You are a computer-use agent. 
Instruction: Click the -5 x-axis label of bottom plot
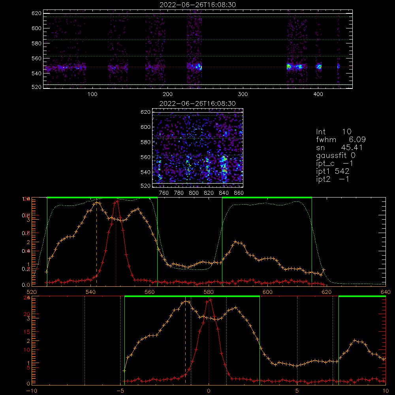[120, 391]
